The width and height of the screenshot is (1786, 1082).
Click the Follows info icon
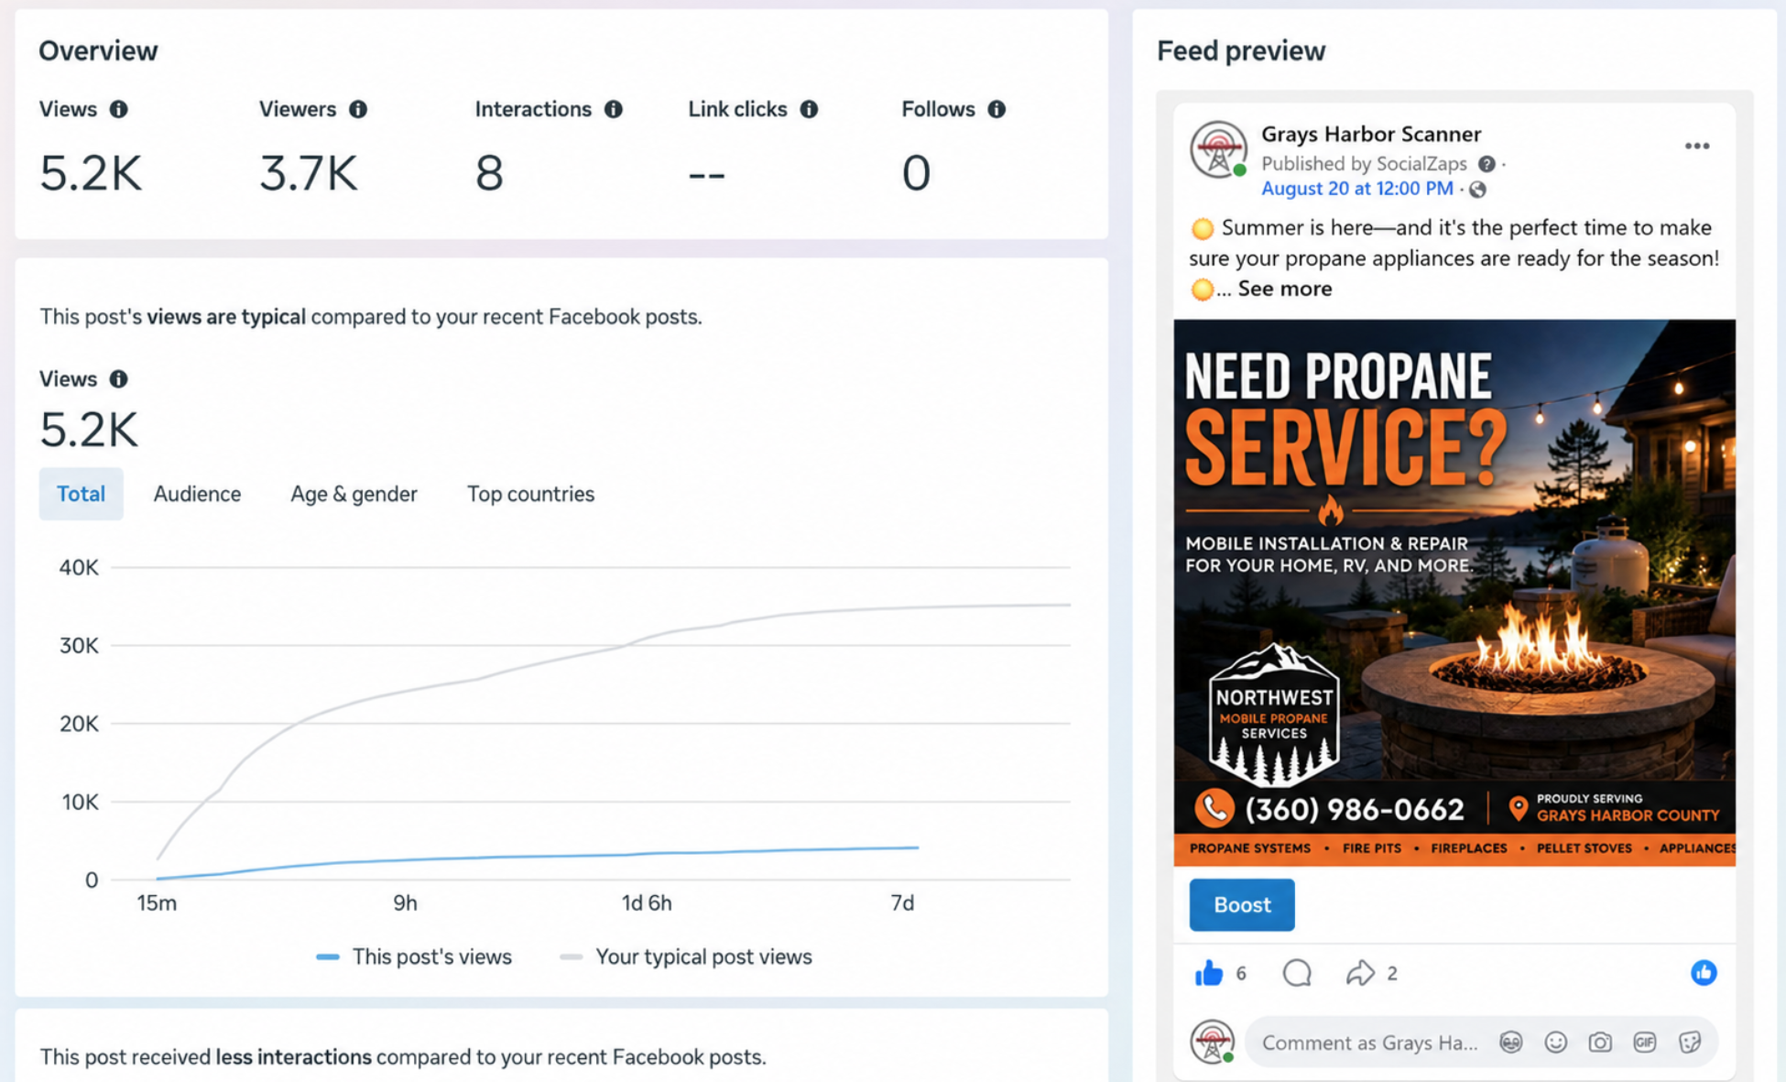pyautogui.click(x=996, y=109)
